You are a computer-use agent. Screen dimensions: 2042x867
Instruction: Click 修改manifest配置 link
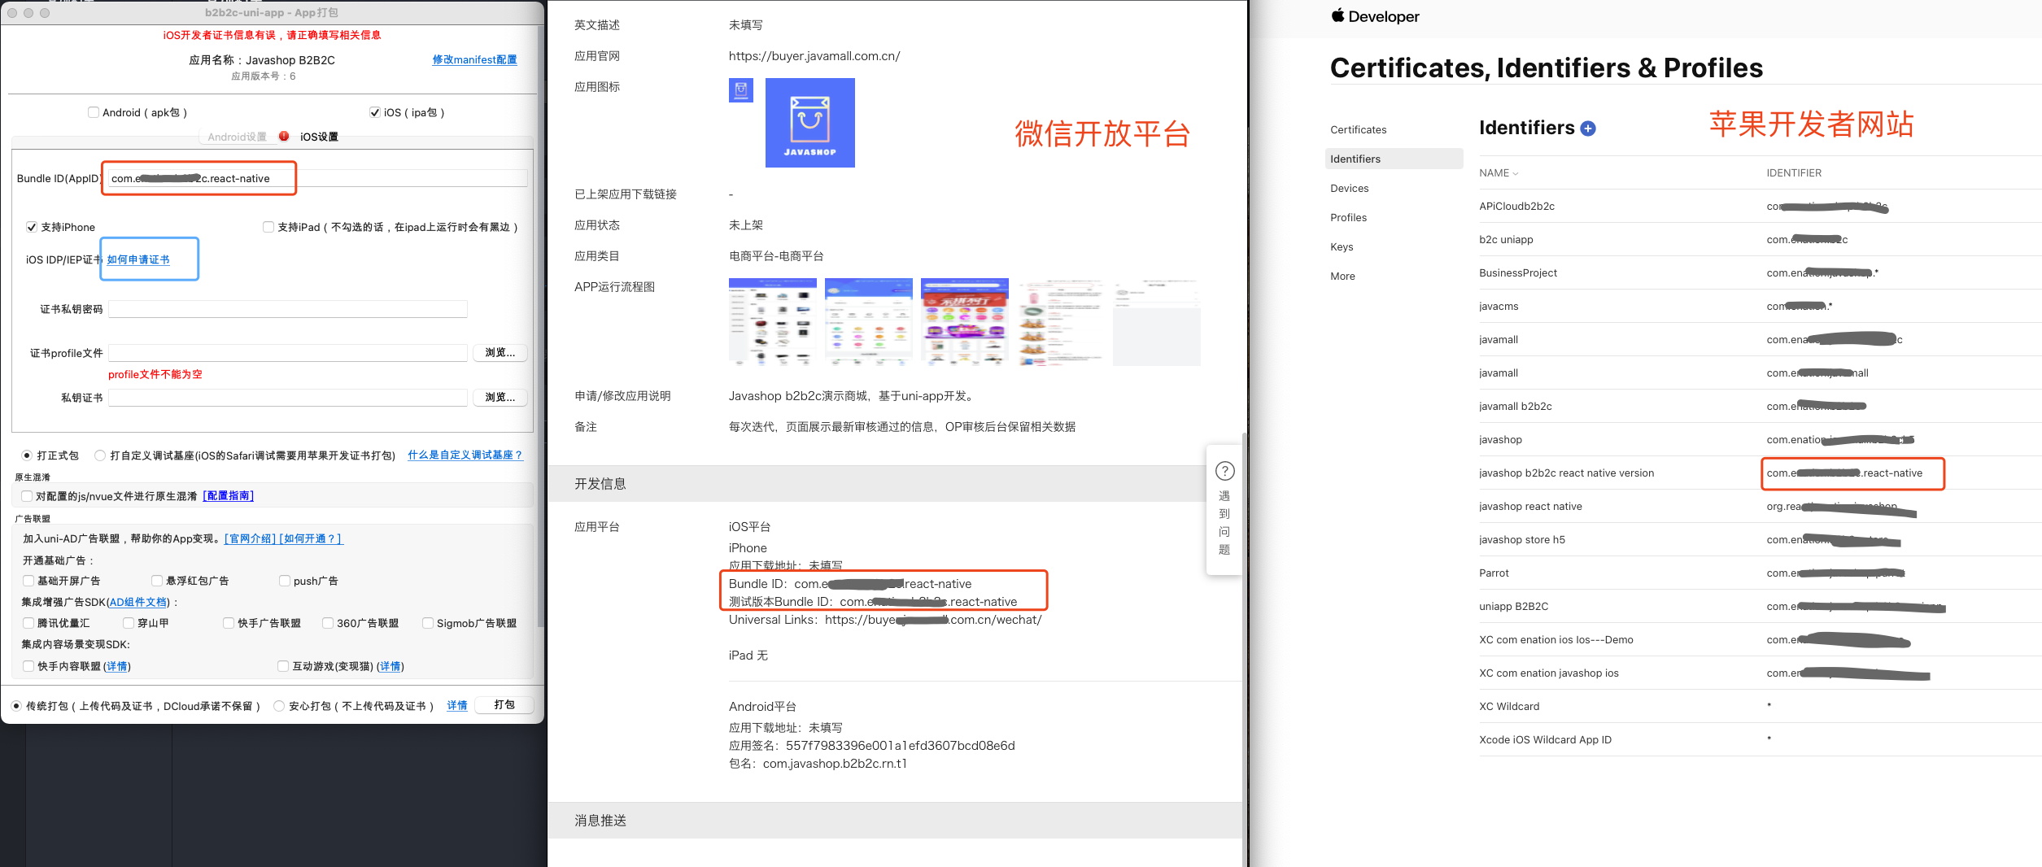point(474,59)
